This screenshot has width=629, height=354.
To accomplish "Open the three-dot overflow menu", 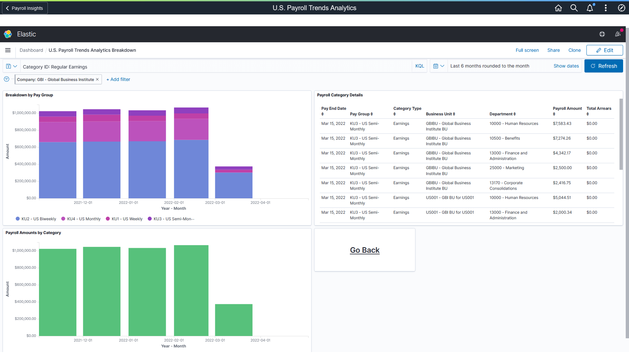I will click(606, 8).
